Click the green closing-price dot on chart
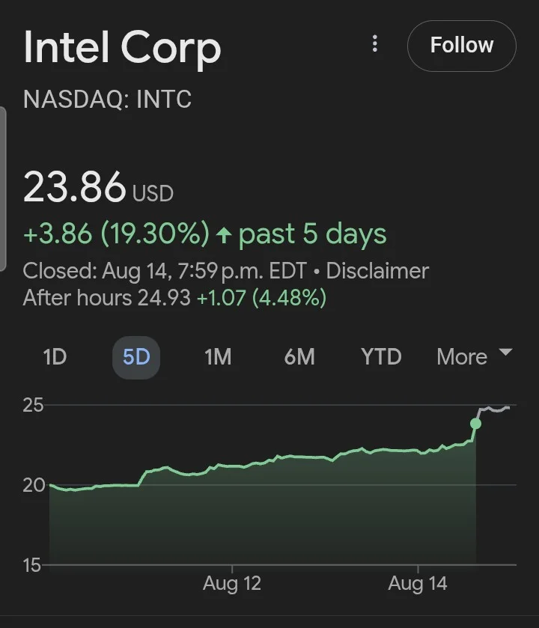Image resolution: width=539 pixels, height=628 pixels. (x=475, y=424)
